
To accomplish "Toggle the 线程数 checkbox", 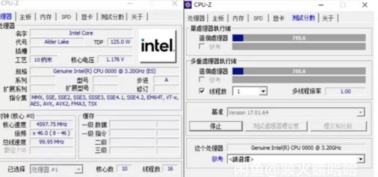I will pyautogui.click(x=202, y=91).
